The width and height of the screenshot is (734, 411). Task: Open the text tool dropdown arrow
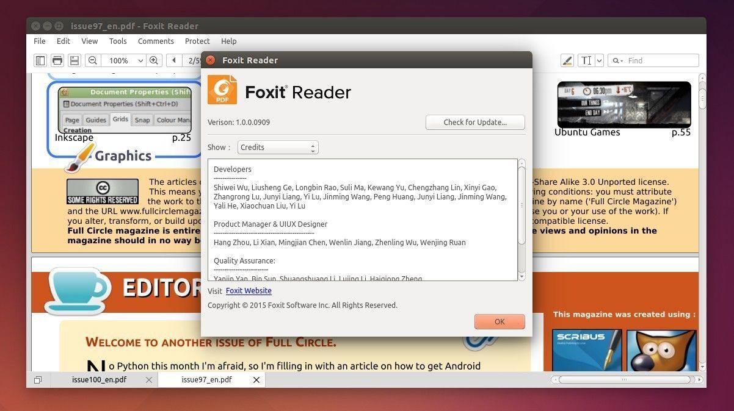coord(599,60)
